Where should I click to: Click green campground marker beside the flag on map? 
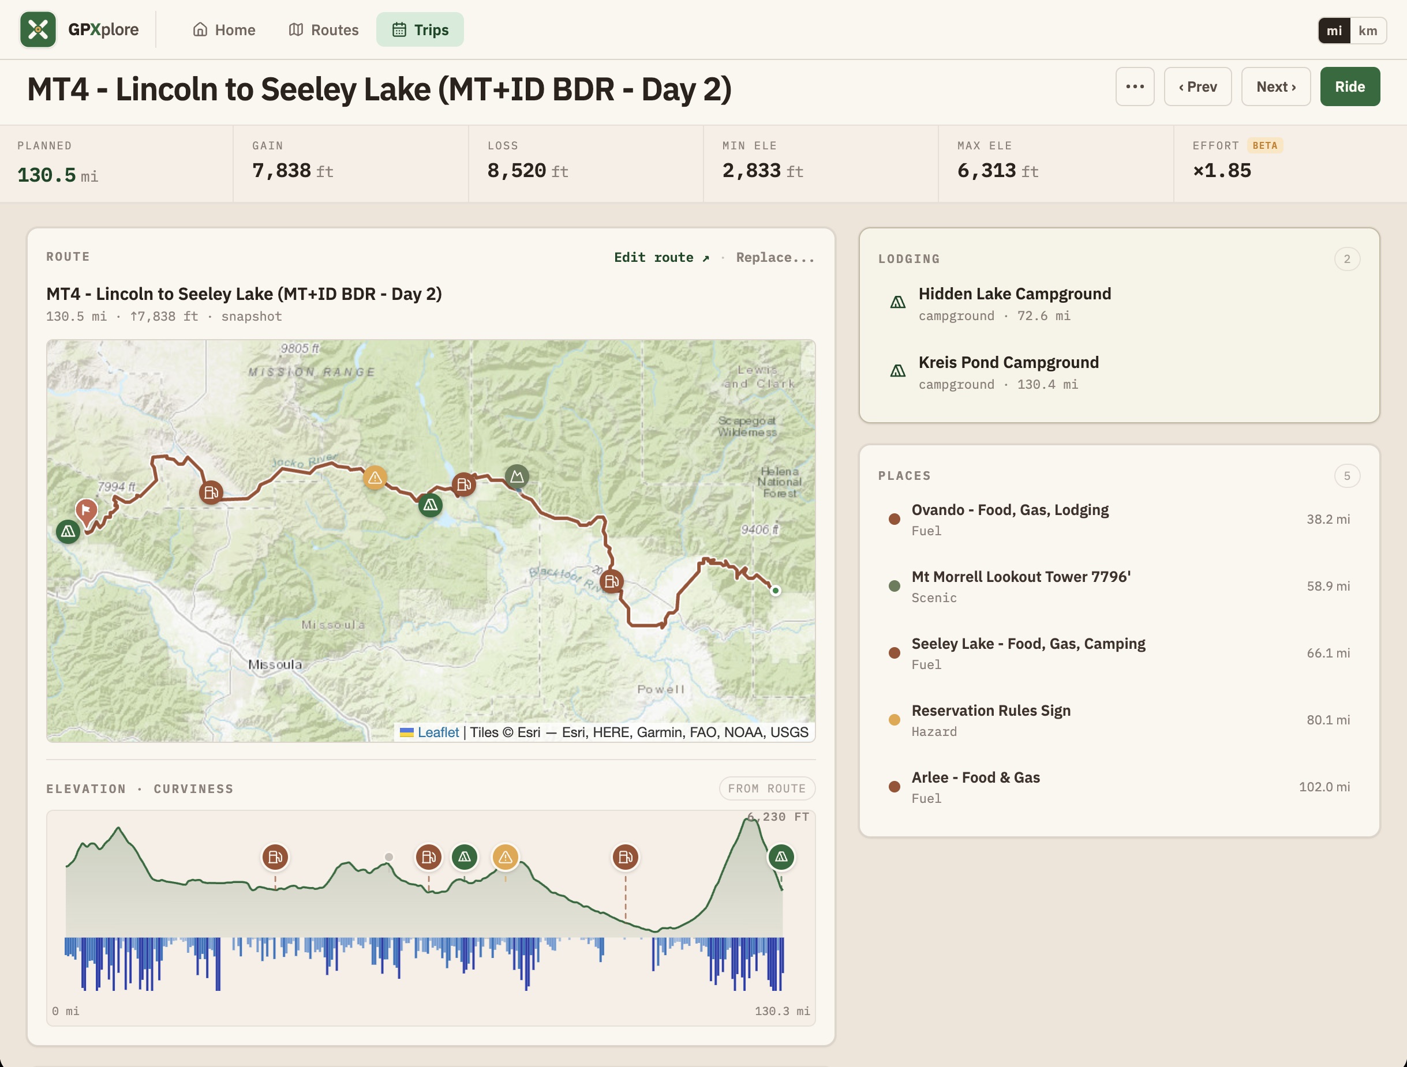[68, 531]
